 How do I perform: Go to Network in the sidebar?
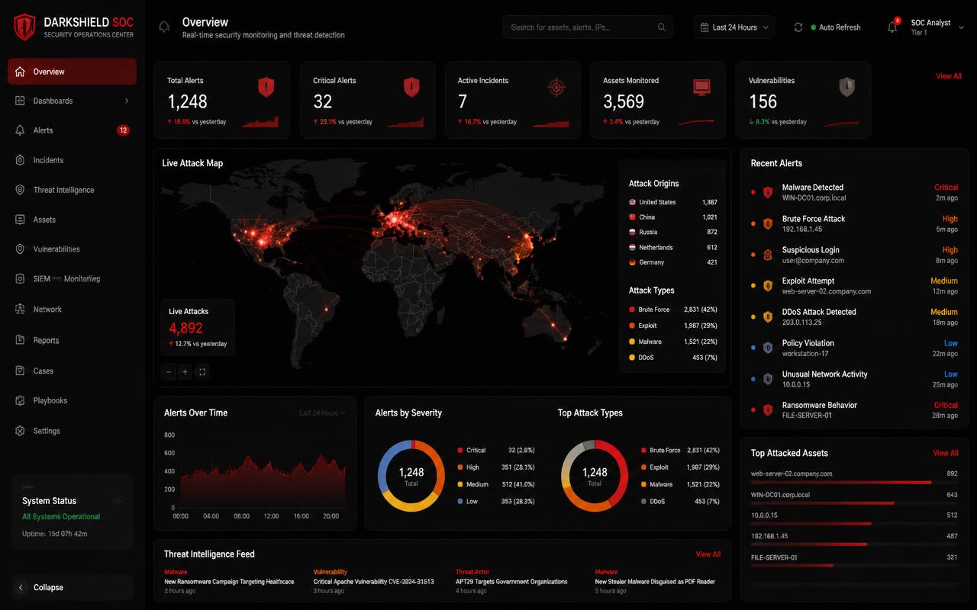pyautogui.click(x=73, y=310)
